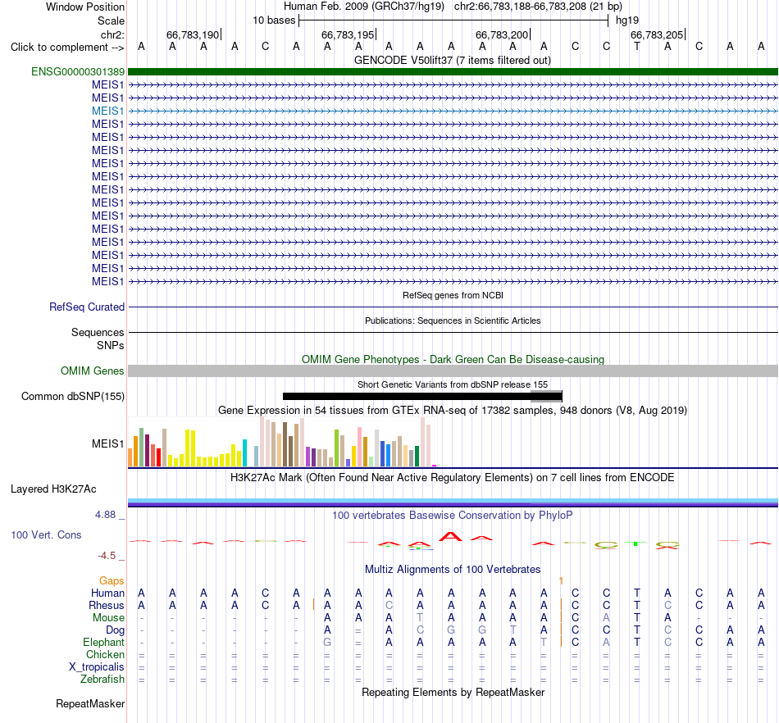
Task: Click the T base in the top sequence row
Action: point(637,46)
